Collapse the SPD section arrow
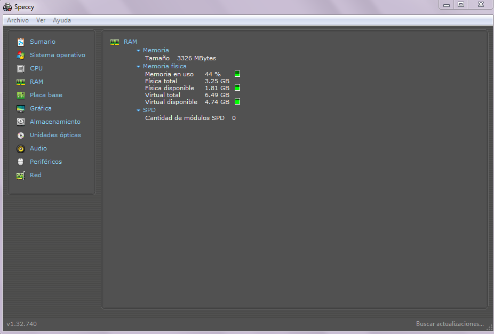Screen dimensions: 494x334 138,110
